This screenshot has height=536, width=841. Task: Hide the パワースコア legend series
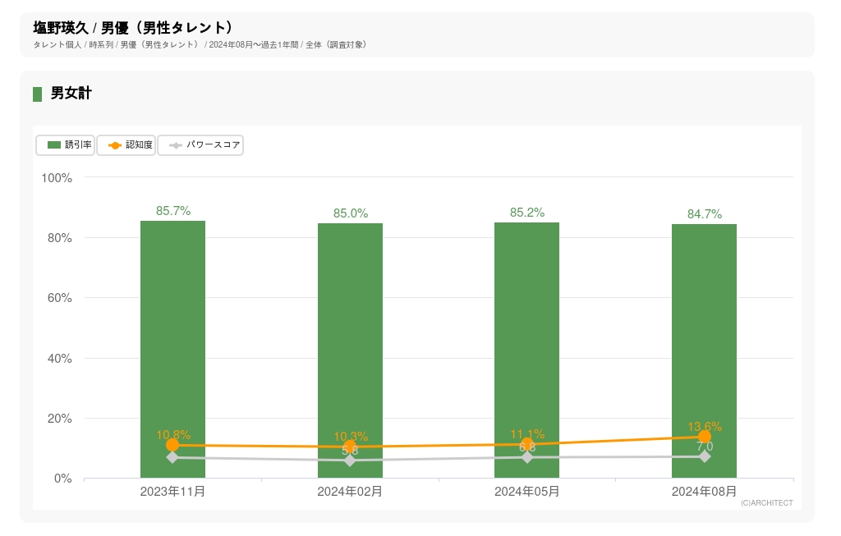[x=200, y=145]
